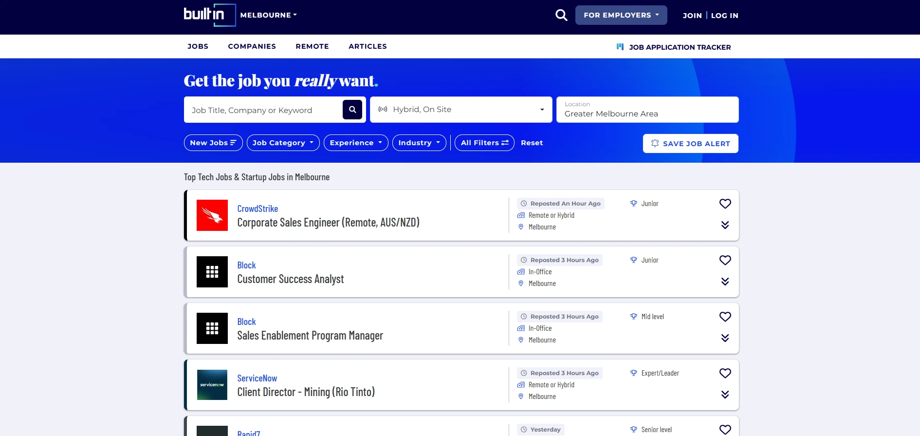Open the Job Category filter dropdown
The width and height of the screenshot is (920, 436).
tap(283, 143)
